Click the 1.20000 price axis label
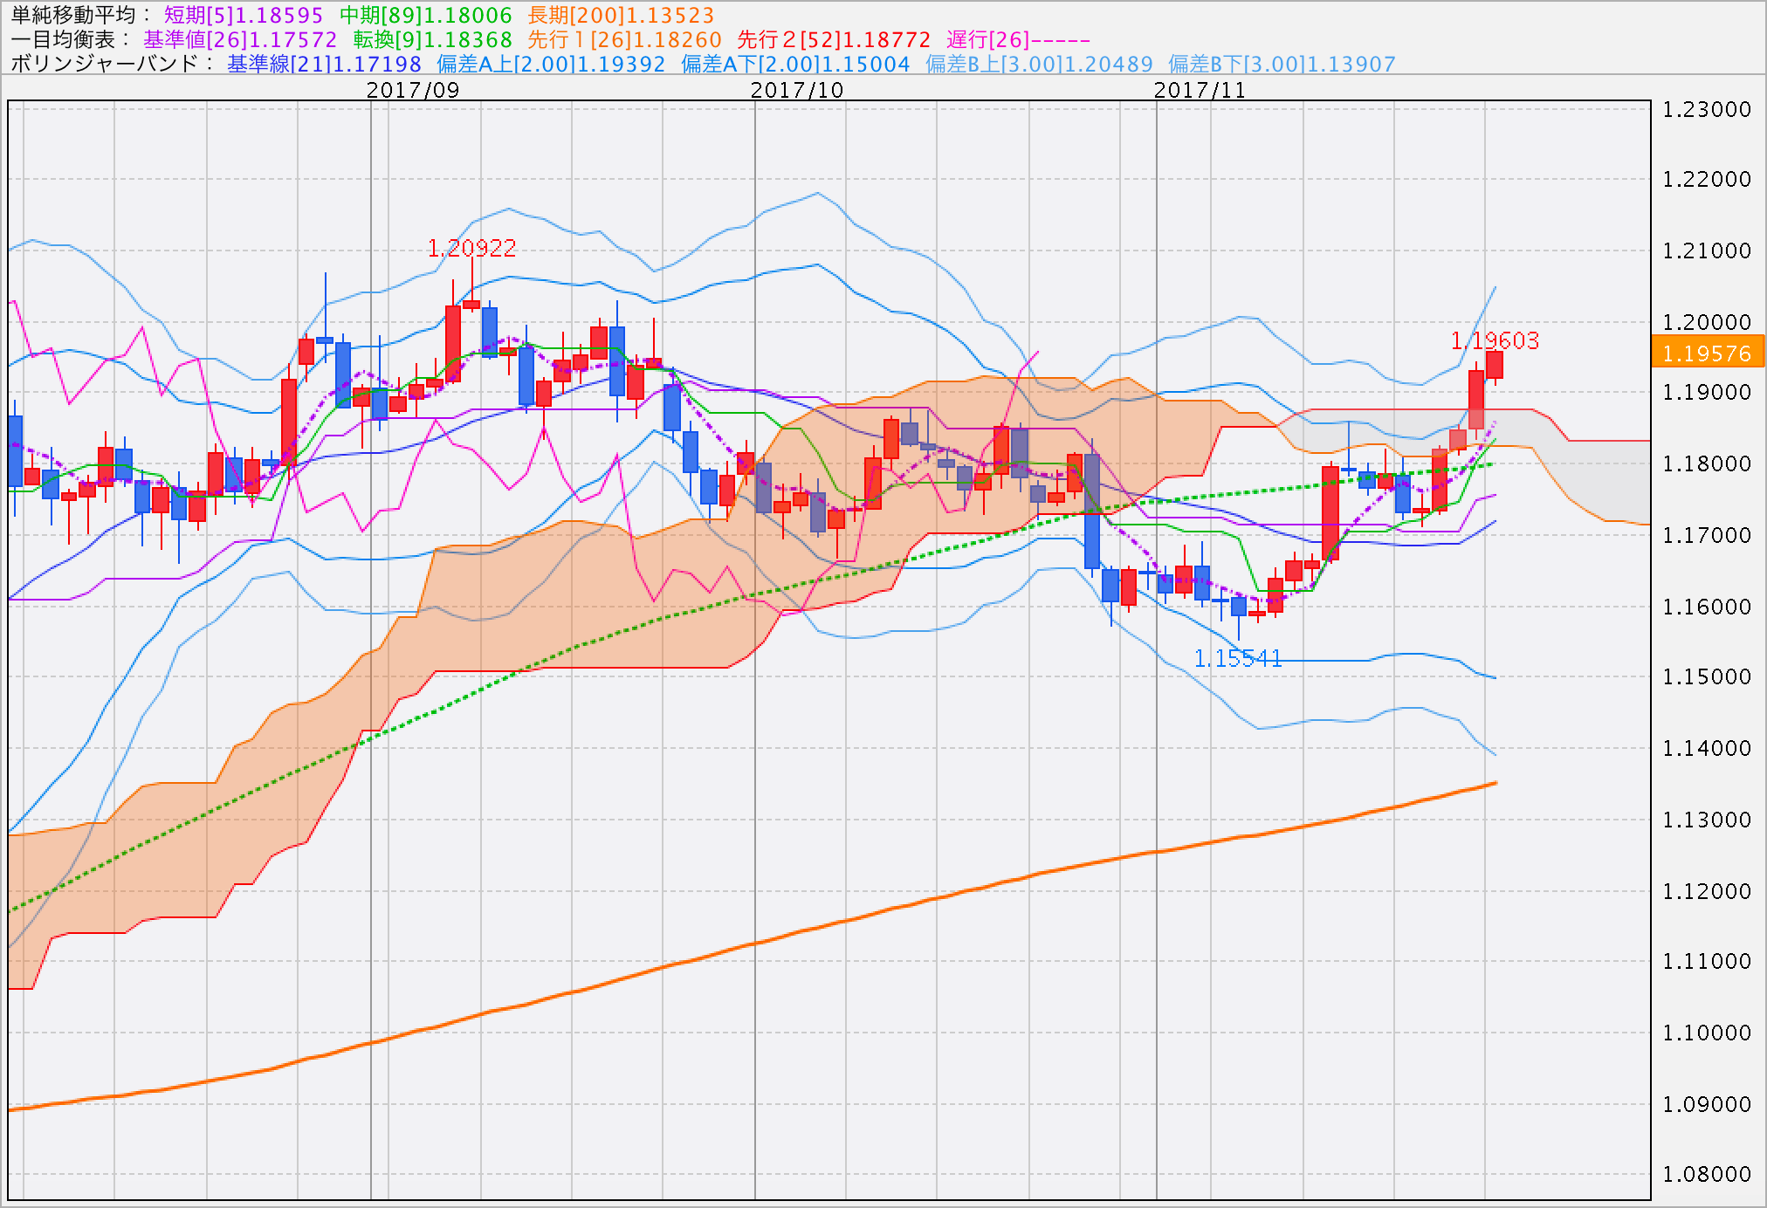 point(1707,322)
